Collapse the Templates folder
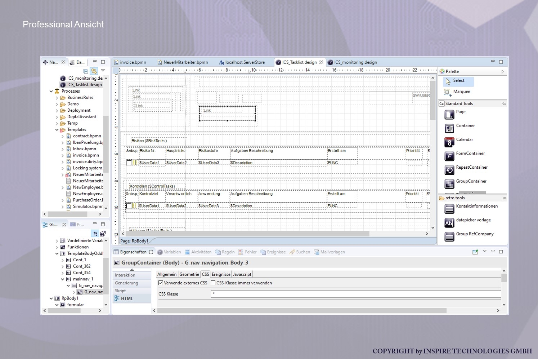 coord(57,130)
